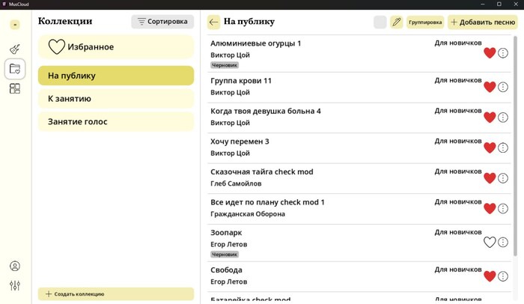Click the gray color square beside the pencil

380,22
